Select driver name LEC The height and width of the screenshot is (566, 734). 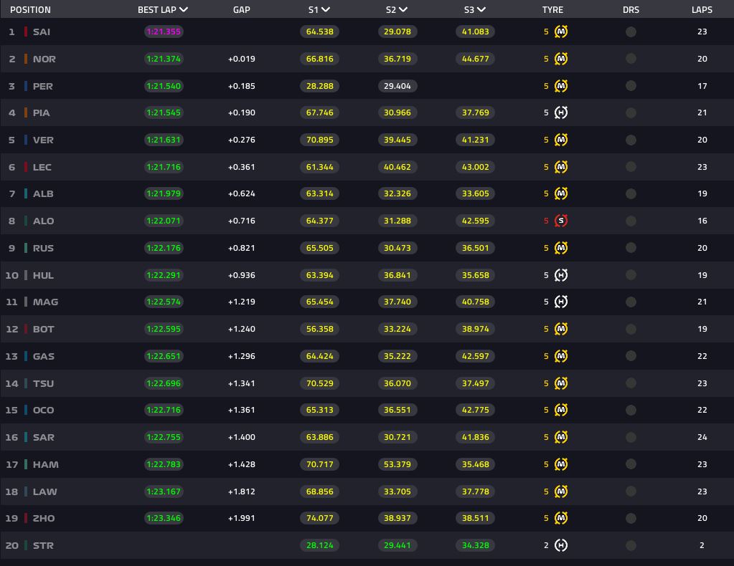tap(43, 167)
